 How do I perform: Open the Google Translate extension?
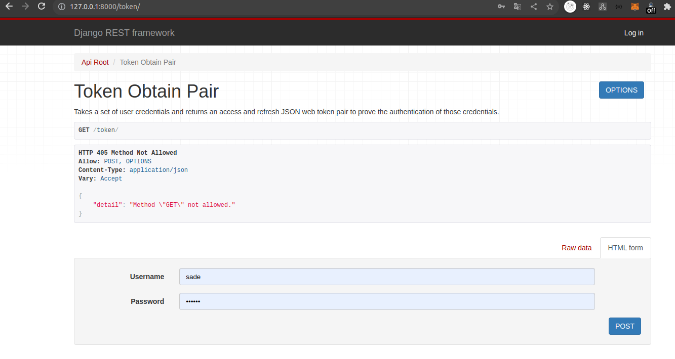click(x=517, y=7)
